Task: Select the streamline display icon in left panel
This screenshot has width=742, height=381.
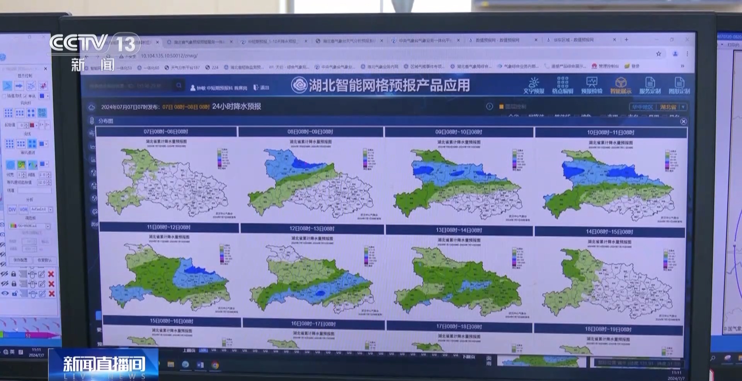Action: [x=31, y=85]
